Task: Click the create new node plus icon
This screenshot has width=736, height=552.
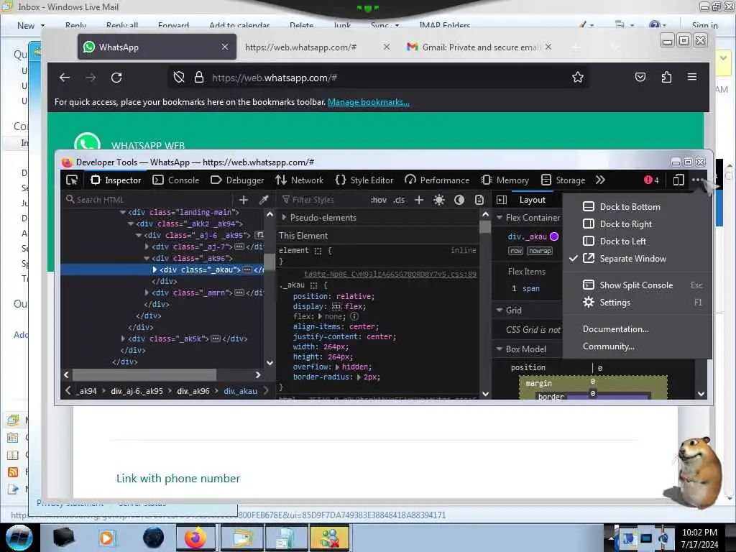Action: click(243, 200)
